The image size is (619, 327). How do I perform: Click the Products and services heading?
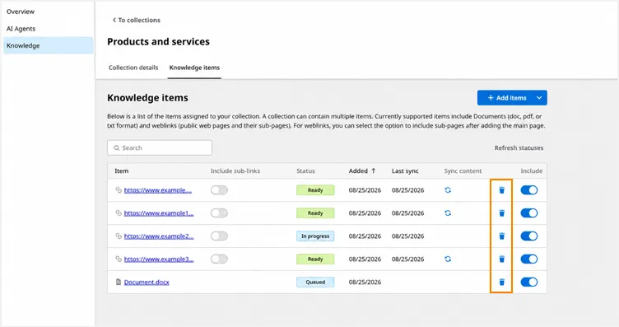[158, 41]
